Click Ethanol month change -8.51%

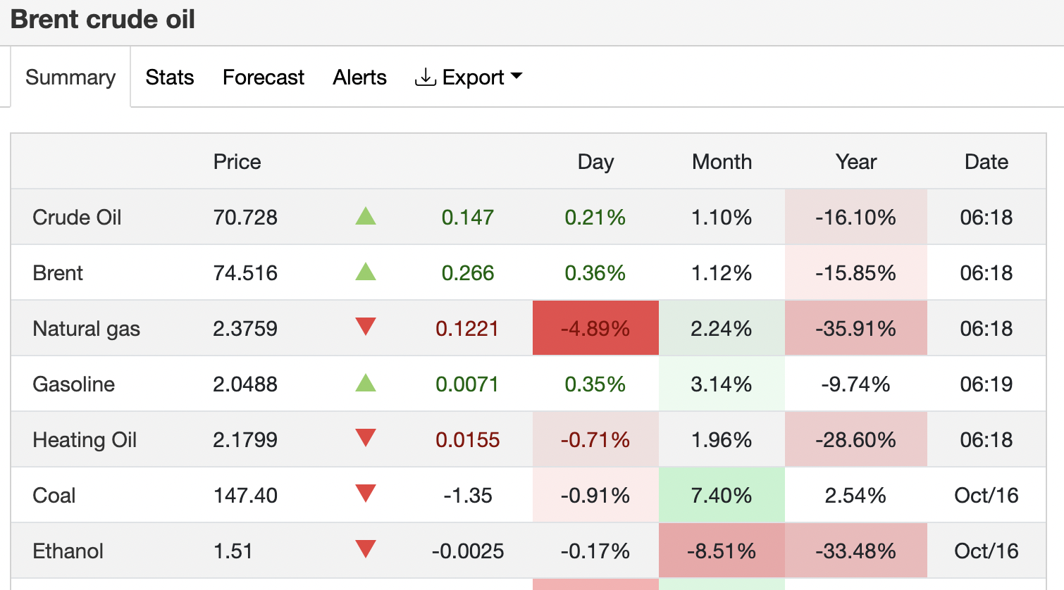click(x=722, y=551)
